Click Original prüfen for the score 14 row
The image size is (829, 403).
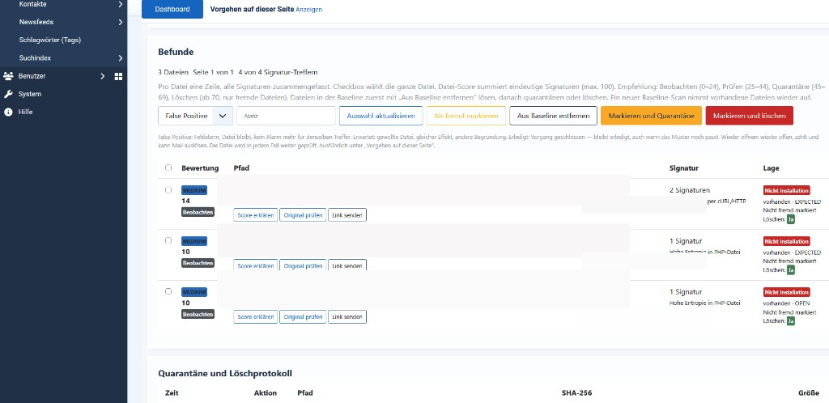point(303,215)
